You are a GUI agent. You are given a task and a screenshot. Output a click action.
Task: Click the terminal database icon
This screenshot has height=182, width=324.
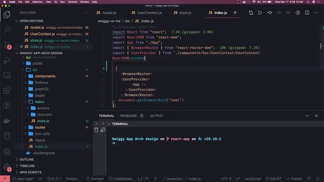[96, 130]
